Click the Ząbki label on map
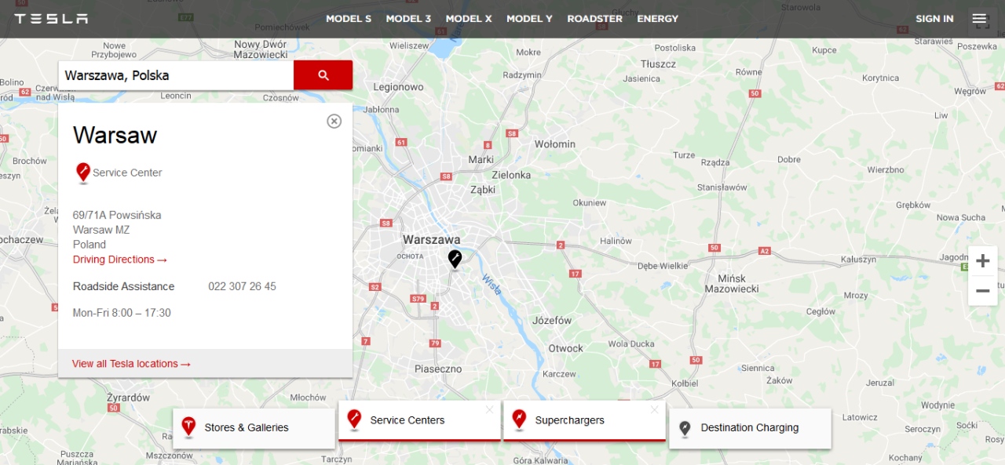 [x=483, y=190]
